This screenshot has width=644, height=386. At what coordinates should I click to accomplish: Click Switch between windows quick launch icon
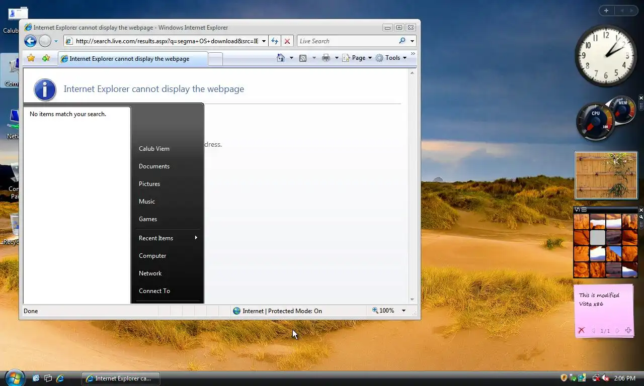point(48,378)
